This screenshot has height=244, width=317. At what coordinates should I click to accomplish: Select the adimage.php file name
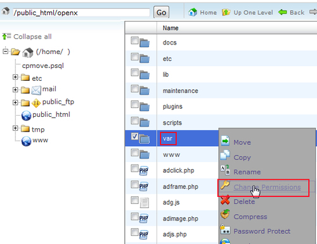pyautogui.click(x=181, y=219)
